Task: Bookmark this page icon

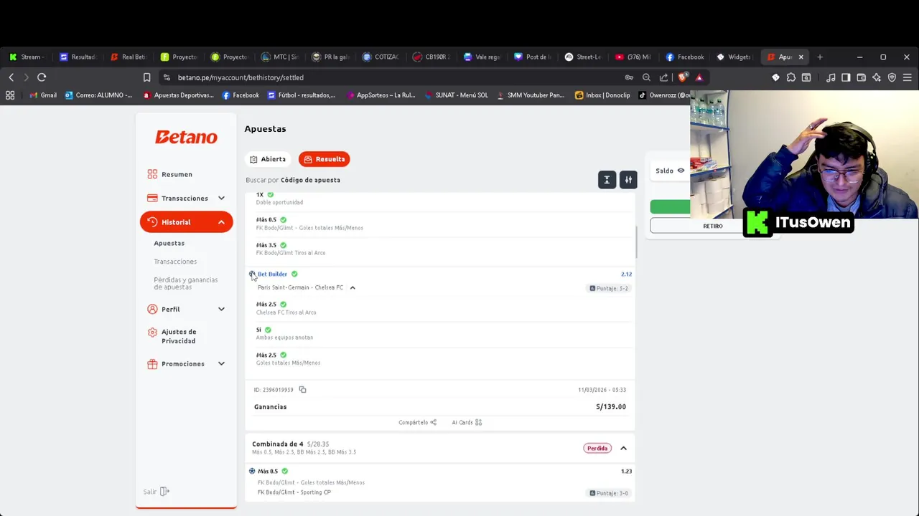Action: pyautogui.click(x=146, y=77)
